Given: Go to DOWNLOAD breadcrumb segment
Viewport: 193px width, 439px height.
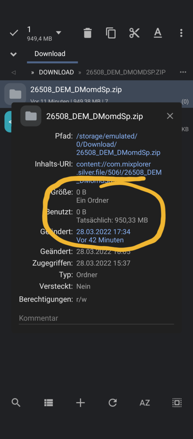Looking at the screenshot, I should (56, 72).
